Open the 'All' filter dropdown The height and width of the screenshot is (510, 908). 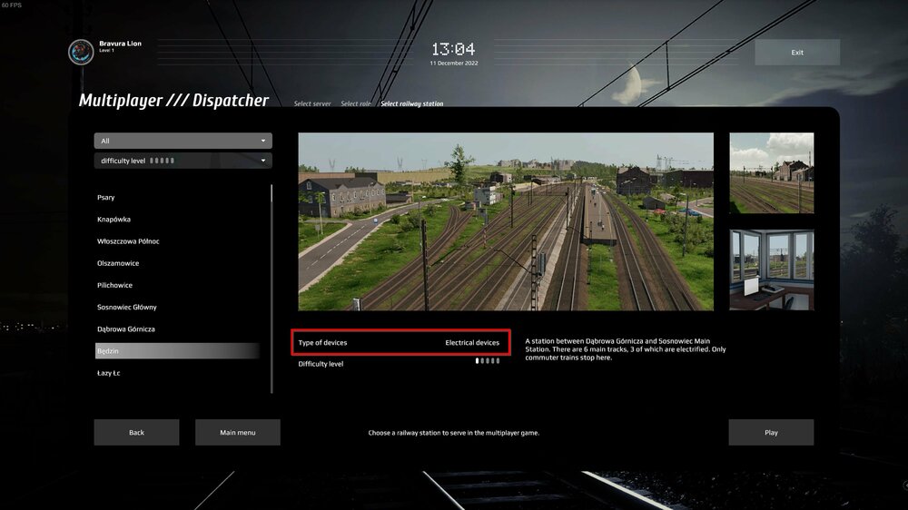(x=183, y=141)
